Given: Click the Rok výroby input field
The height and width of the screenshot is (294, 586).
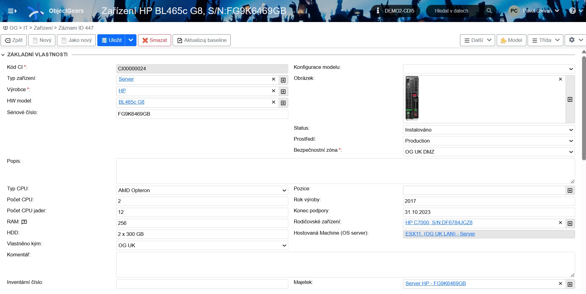Looking at the screenshot, I should coord(489,201).
